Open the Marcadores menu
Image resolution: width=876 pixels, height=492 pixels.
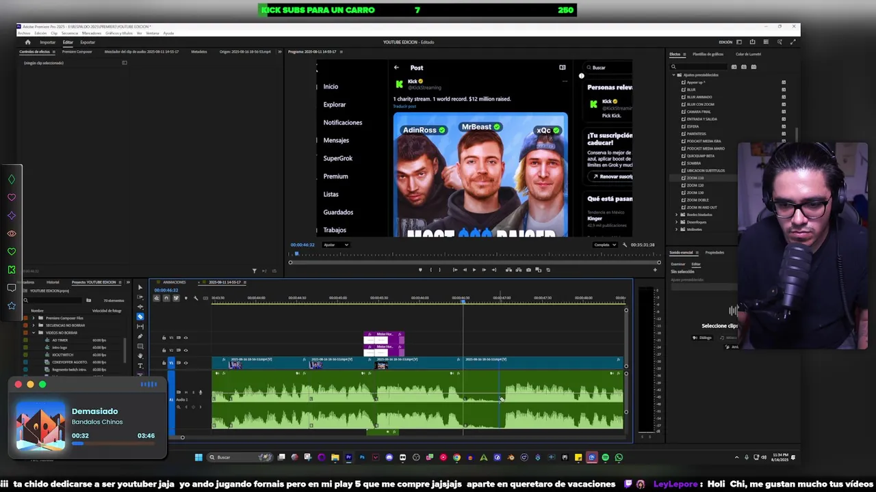tap(92, 33)
